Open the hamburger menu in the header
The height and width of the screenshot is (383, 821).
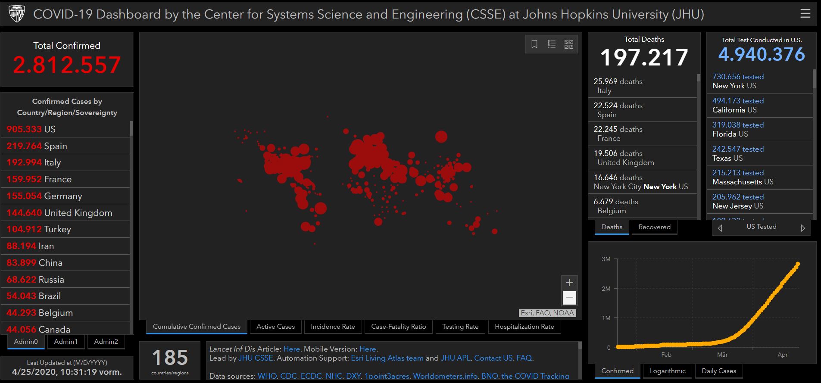click(x=805, y=14)
